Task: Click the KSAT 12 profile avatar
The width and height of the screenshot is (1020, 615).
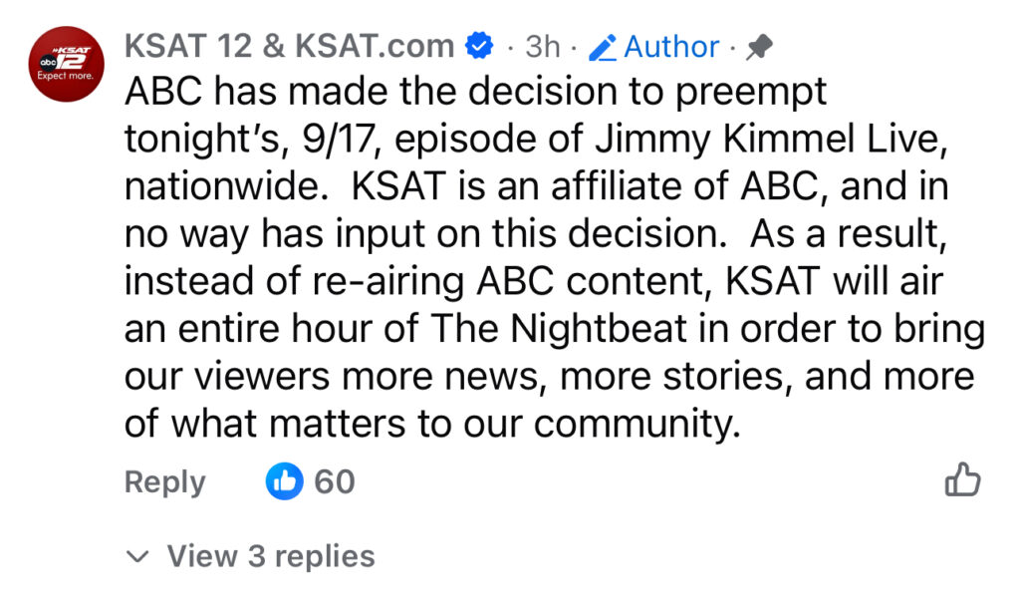Action: click(66, 65)
